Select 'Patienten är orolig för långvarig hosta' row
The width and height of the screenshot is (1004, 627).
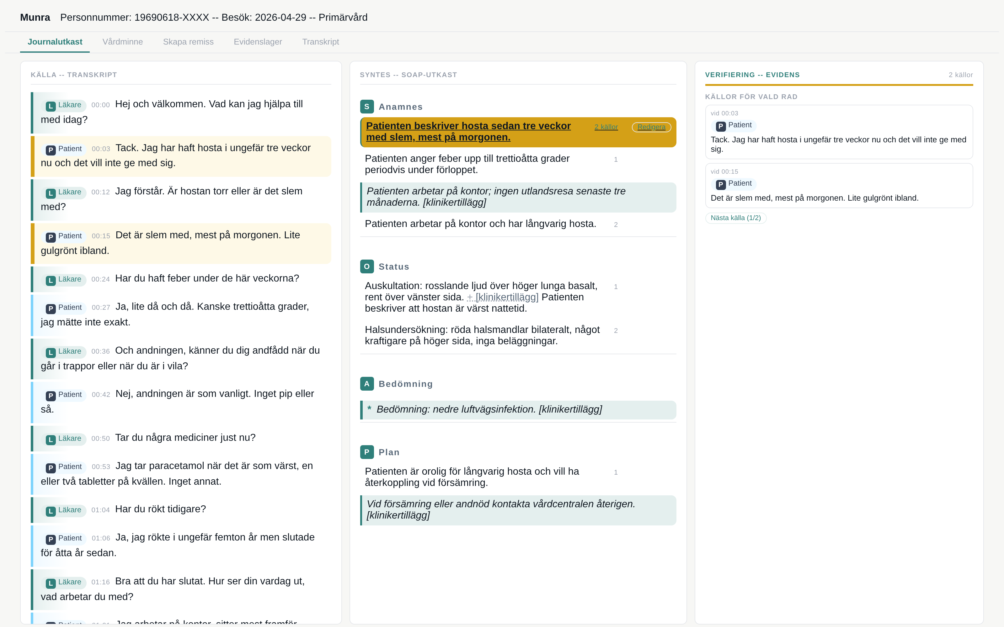(x=518, y=477)
